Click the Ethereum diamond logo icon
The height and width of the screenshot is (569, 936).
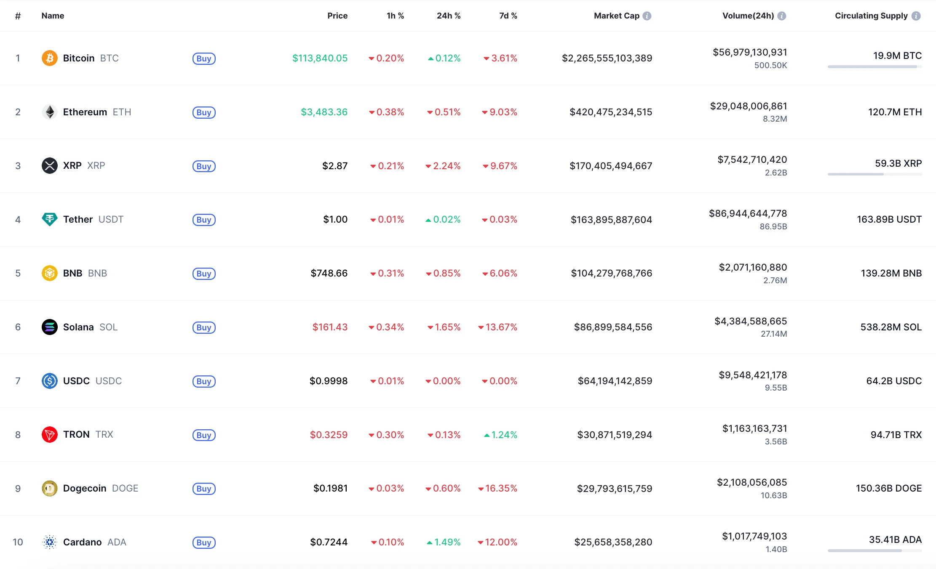[x=50, y=112]
